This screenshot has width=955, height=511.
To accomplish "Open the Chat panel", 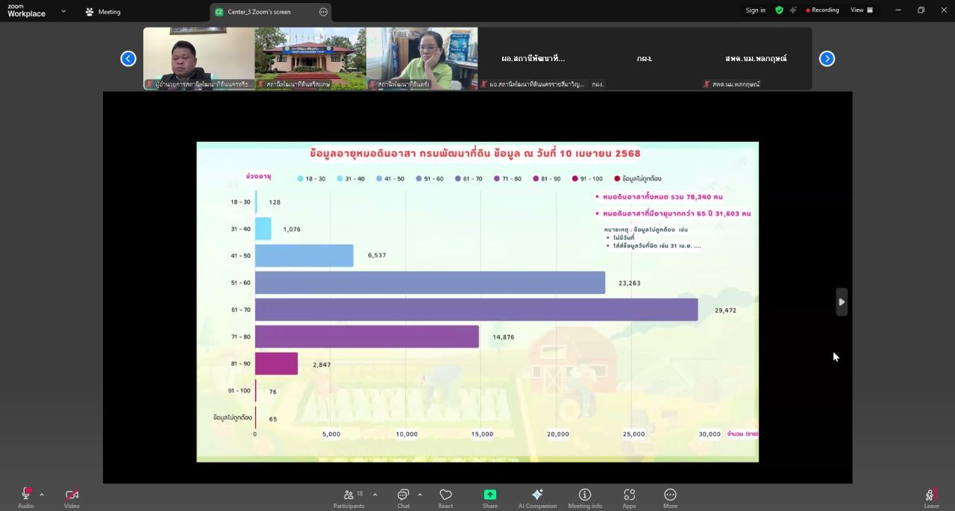I will point(403,498).
